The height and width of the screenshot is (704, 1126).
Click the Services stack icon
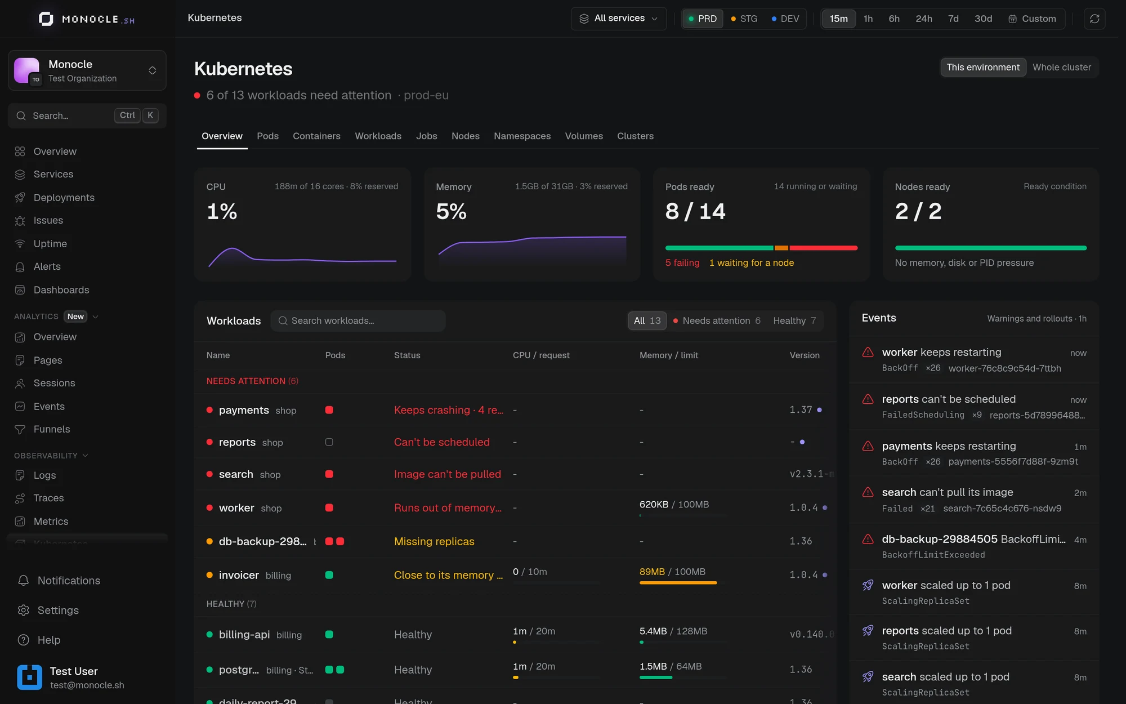[x=20, y=175]
